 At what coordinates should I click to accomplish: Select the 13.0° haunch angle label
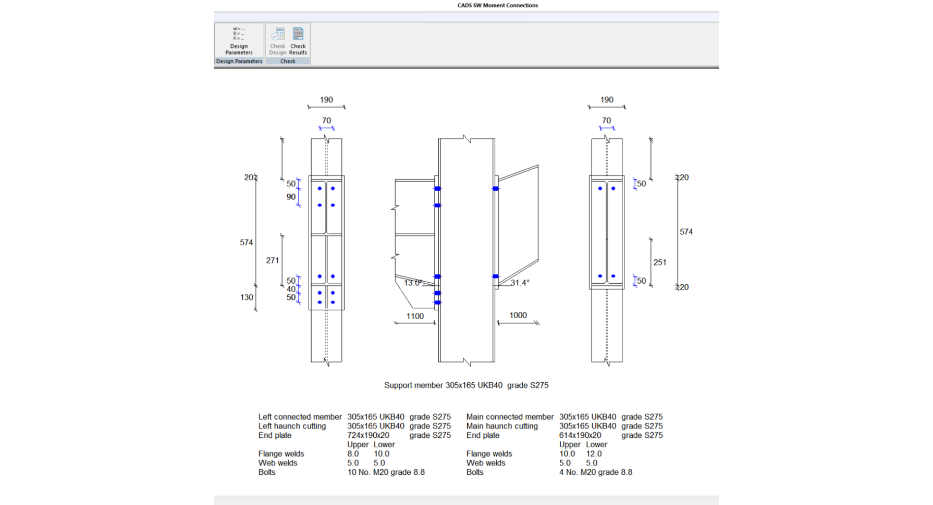[413, 283]
